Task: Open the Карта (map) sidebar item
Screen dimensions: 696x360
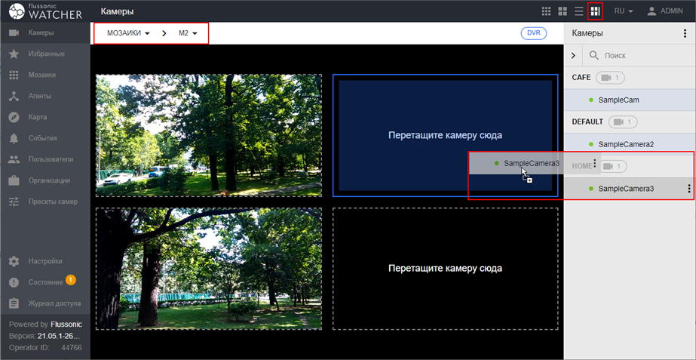Action: pyautogui.click(x=14, y=117)
